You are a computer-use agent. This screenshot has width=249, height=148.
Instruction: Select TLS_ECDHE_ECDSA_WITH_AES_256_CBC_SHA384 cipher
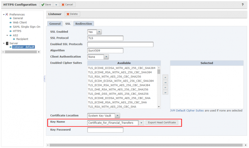(x=122, y=68)
